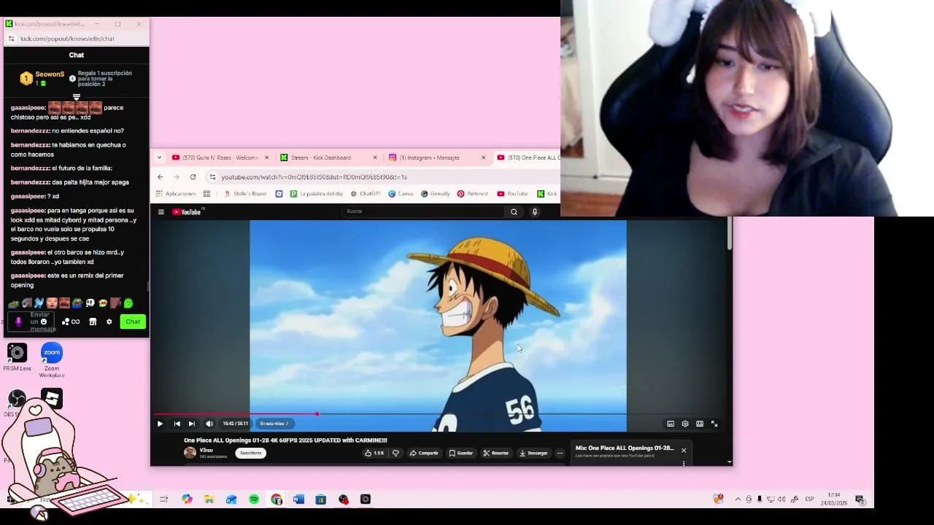
Task: Open the Mix playlist options menu
Action: coord(684,463)
